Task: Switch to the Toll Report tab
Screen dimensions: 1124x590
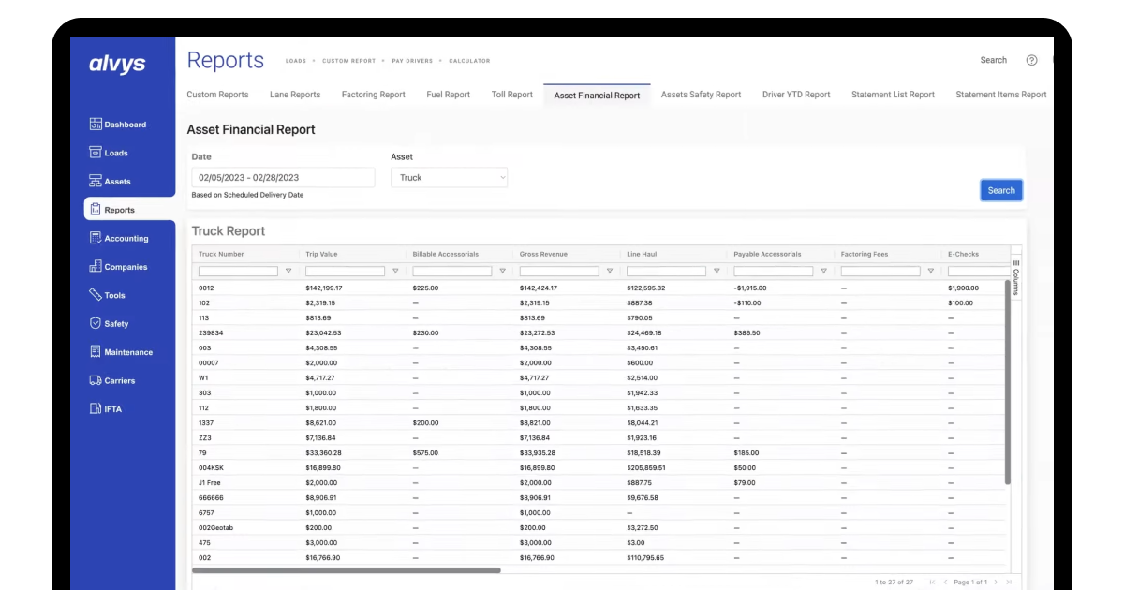Action: tap(512, 95)
